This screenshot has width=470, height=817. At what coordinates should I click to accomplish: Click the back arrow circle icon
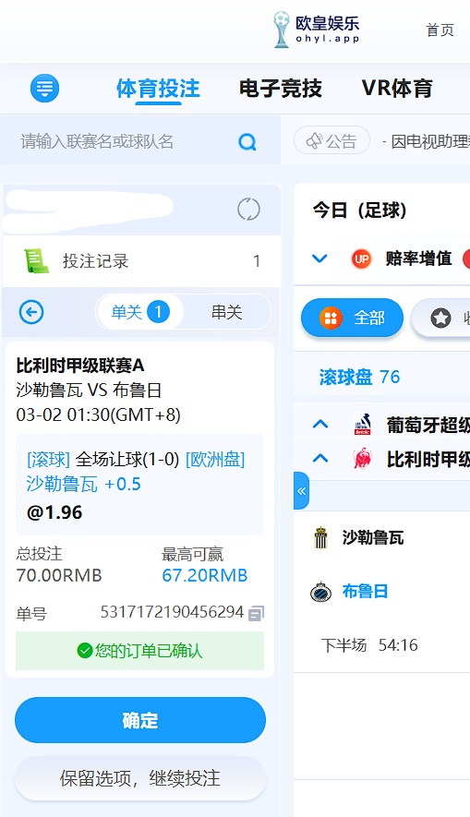tap(31, 312)
